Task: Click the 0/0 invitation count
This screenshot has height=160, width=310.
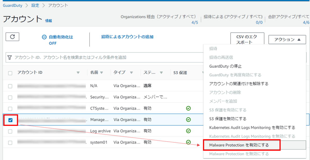Action: (259, 22)
